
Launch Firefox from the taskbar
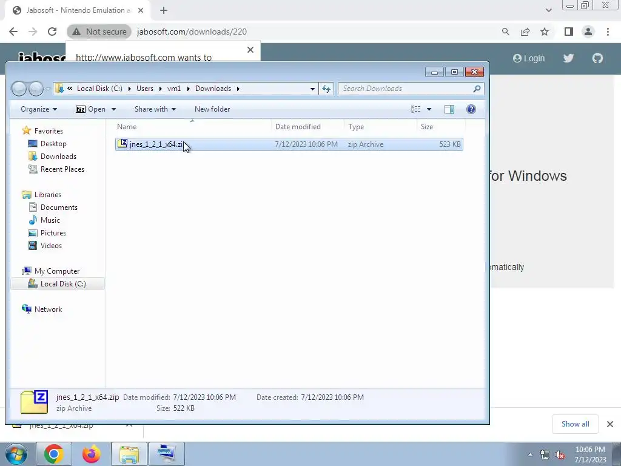[x=91, y=454]
